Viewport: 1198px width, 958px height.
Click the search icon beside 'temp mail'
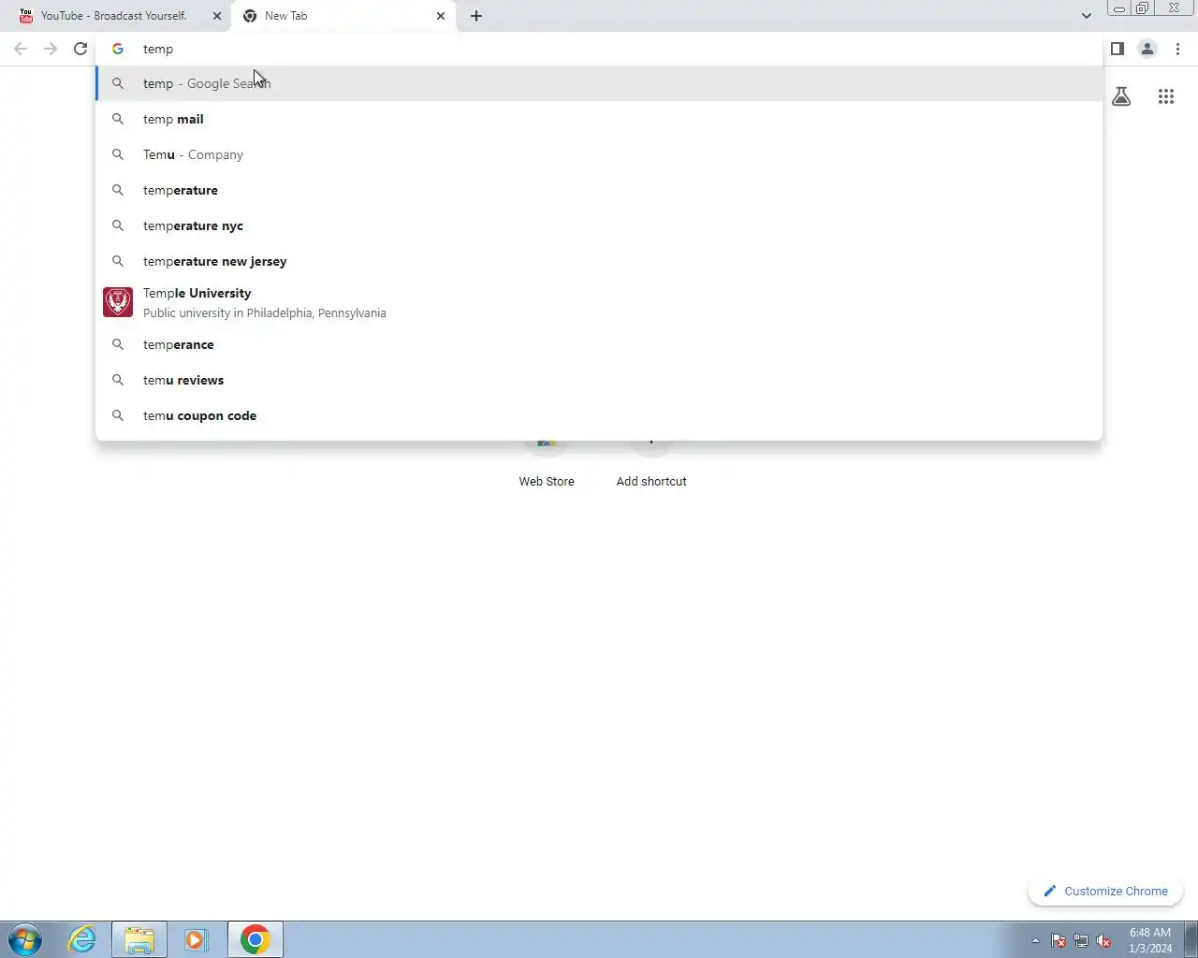[118, 119]
